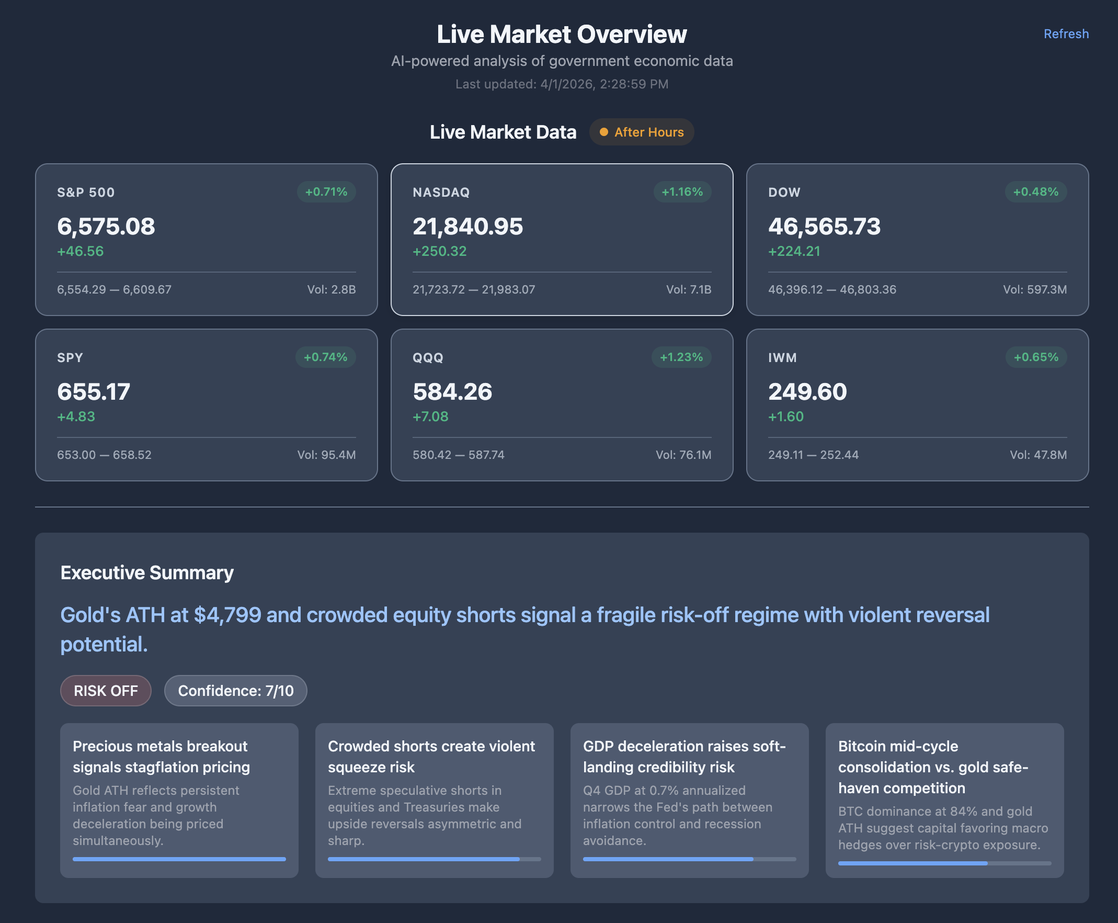The width and height of the screenshot is (1118, 923).
Task: Click the DOW index card
Action: coord(917,240)
